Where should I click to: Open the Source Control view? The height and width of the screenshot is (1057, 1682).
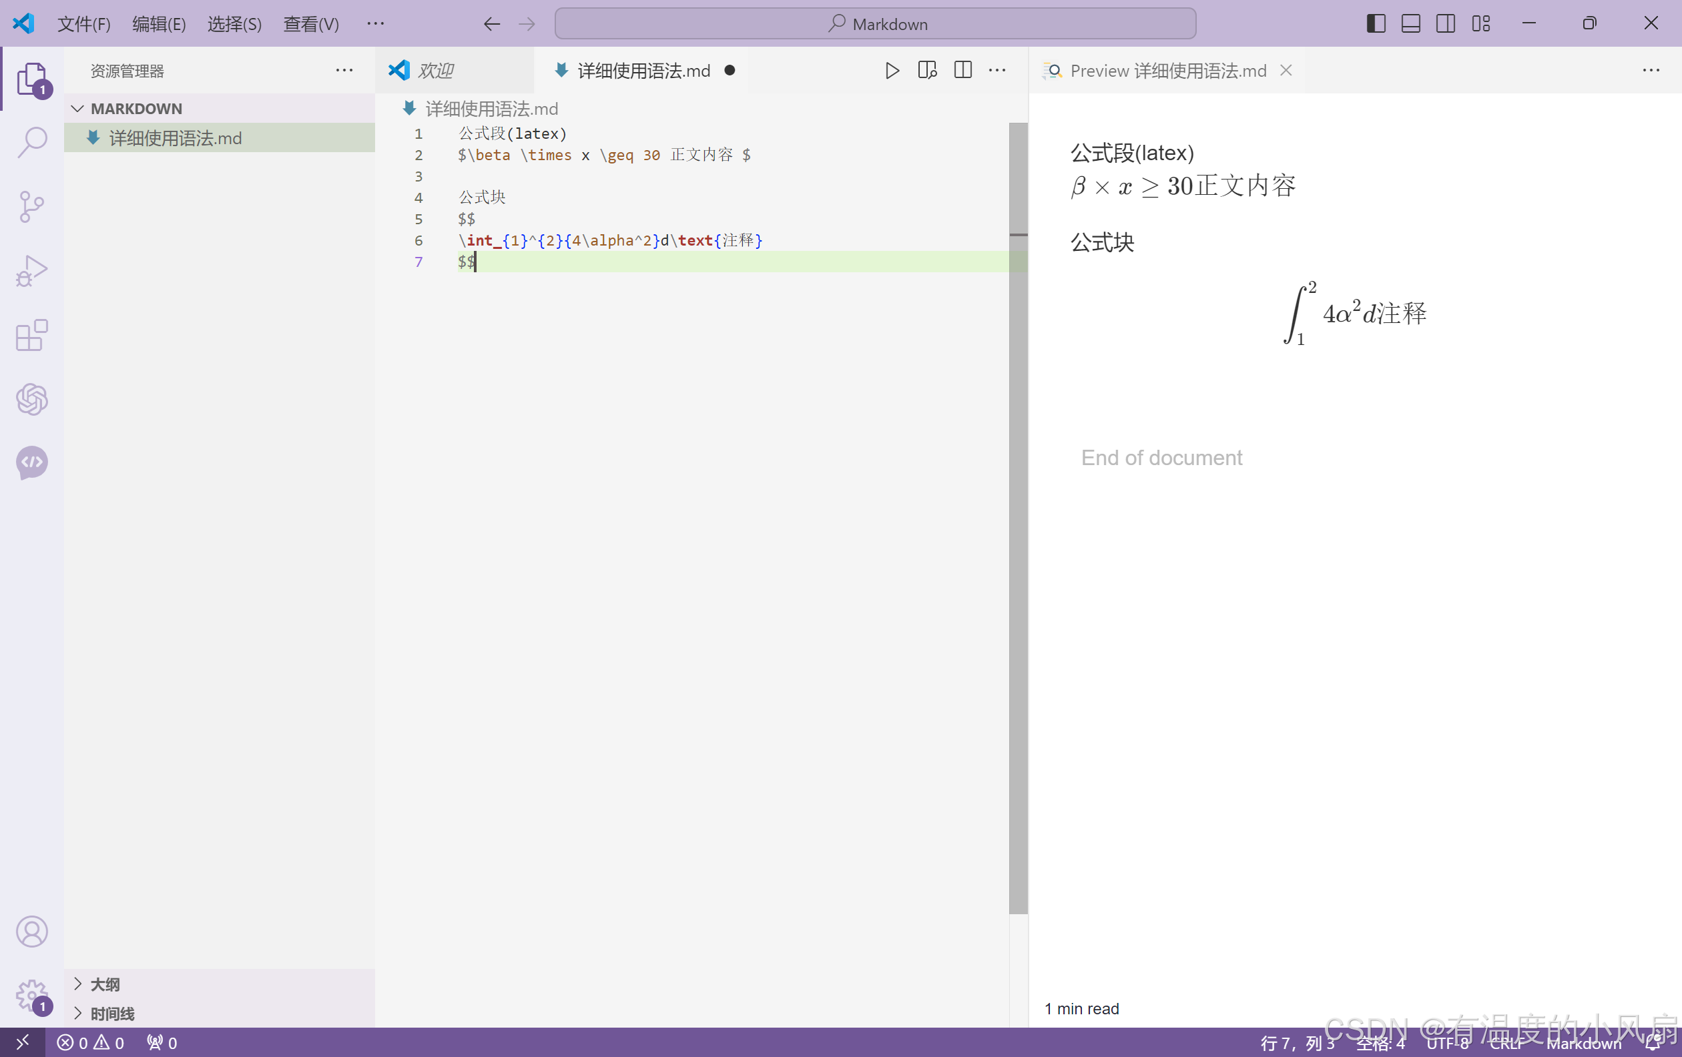[x=31, y=207]
